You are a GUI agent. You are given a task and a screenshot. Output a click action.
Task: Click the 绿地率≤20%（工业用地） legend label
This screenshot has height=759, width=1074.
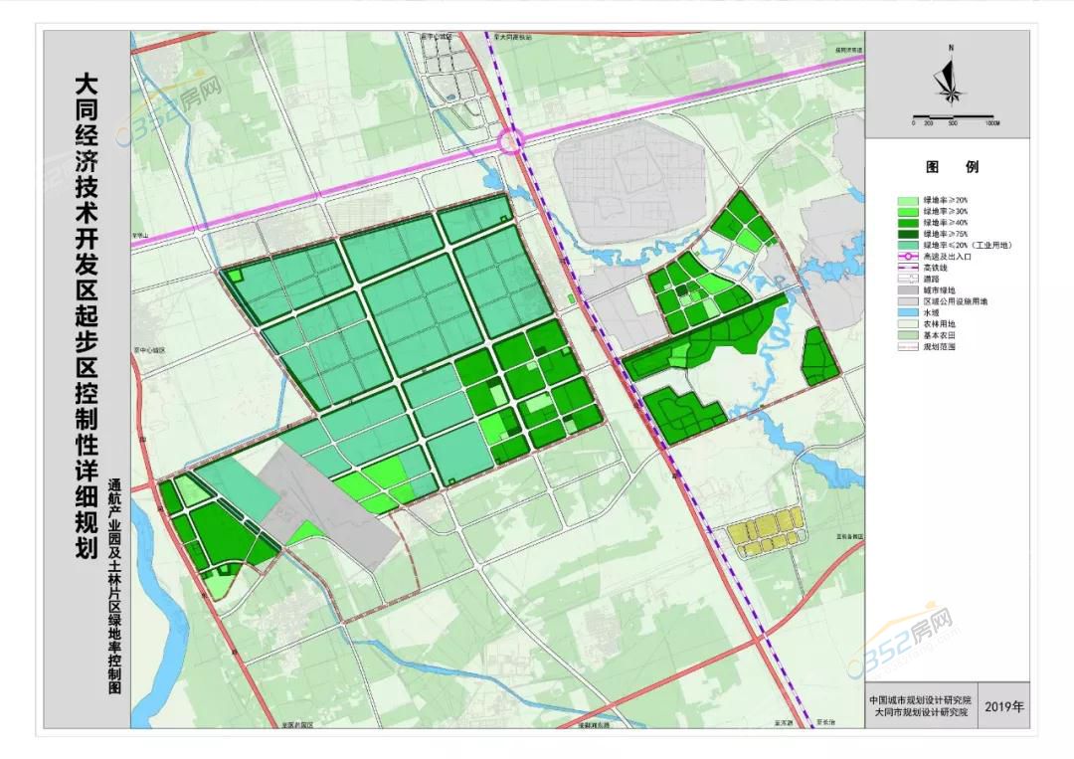(x=967, y=246)
